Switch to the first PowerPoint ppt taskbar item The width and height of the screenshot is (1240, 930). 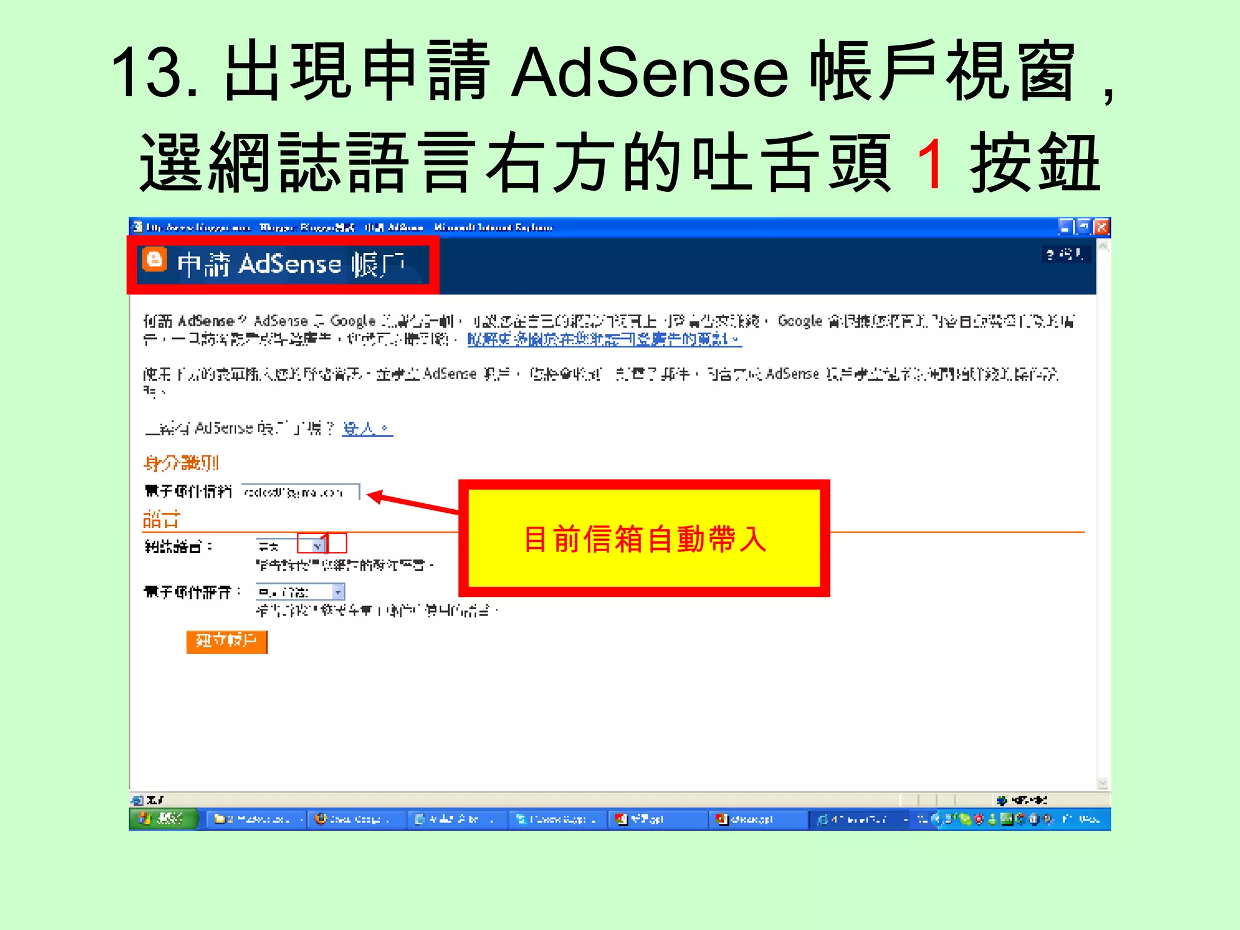658,819
